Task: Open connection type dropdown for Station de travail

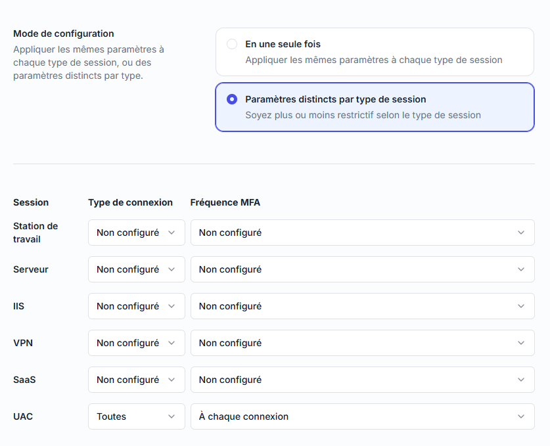Action: coord(136,233)
